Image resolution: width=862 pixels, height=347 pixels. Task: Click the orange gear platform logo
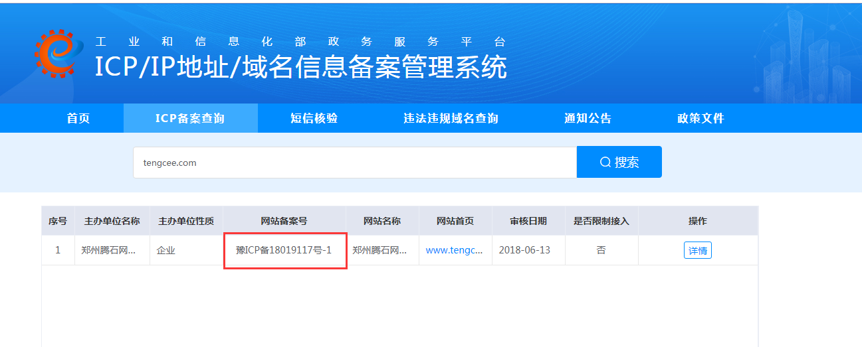(59, 54)
